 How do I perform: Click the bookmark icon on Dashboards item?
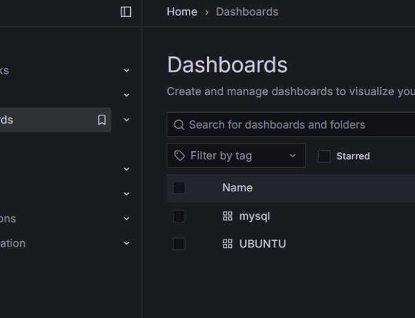pos(102,120)
